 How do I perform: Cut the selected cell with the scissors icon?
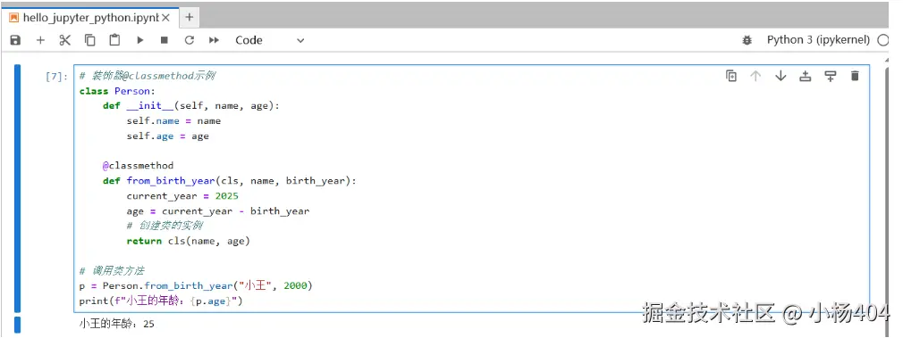point(65,40)
